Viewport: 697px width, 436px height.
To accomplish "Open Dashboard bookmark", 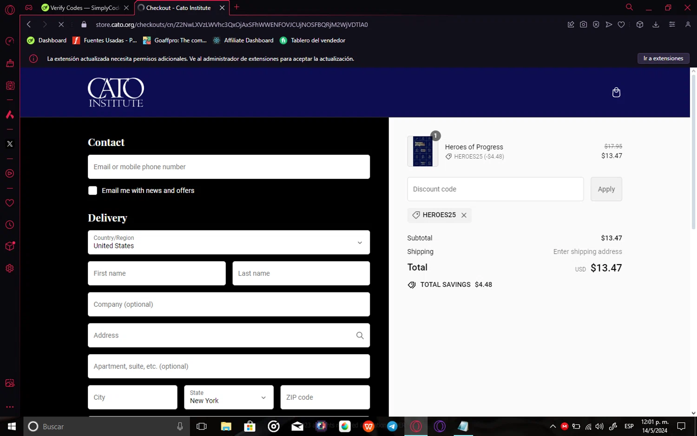I will [47, 40].
